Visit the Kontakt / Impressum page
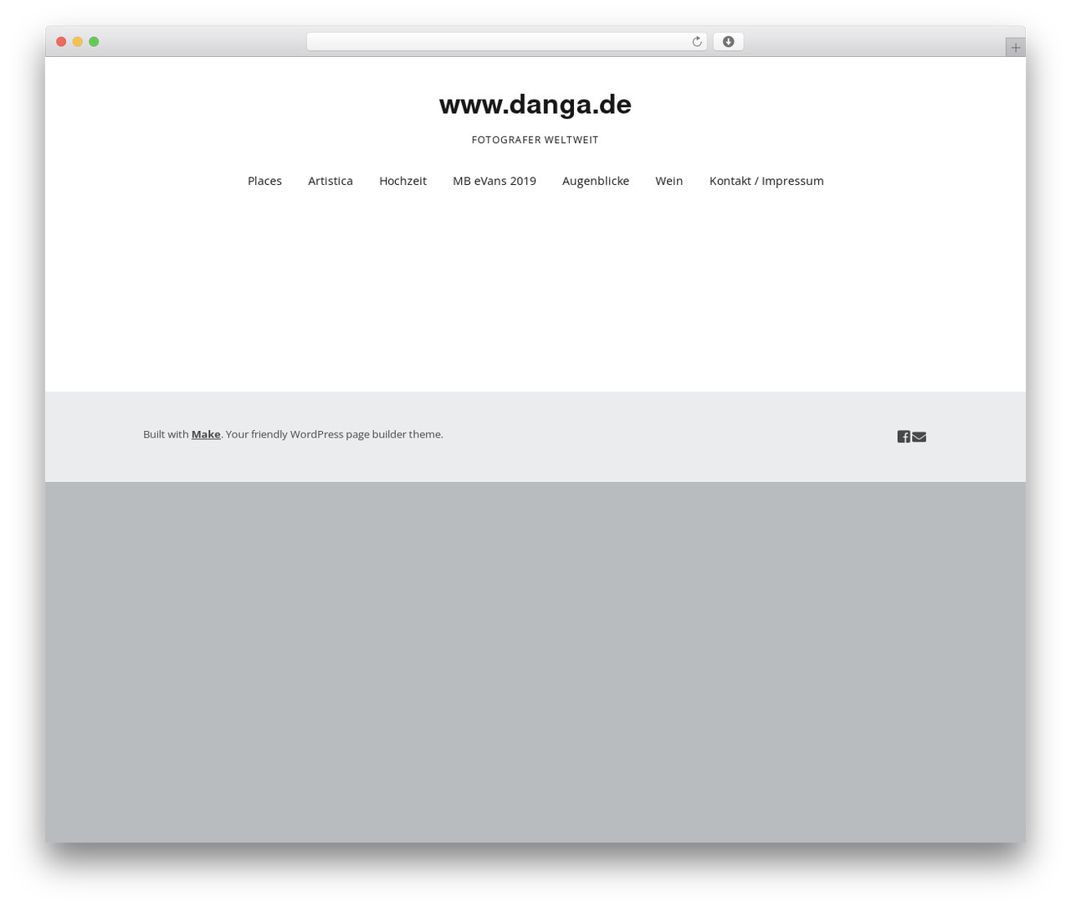1071x907 pixels. 766,181
